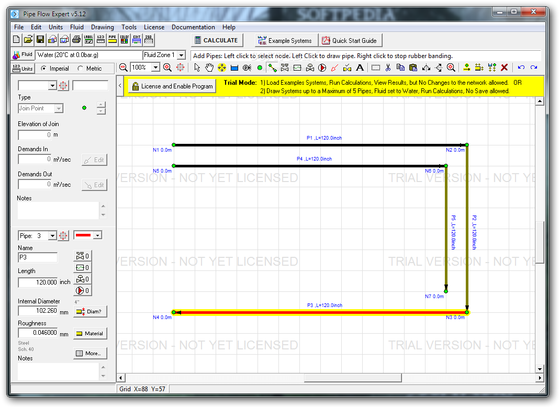Click the Redo arrow icon
This screenshot has height=408, width=560.
pos(534,67)
